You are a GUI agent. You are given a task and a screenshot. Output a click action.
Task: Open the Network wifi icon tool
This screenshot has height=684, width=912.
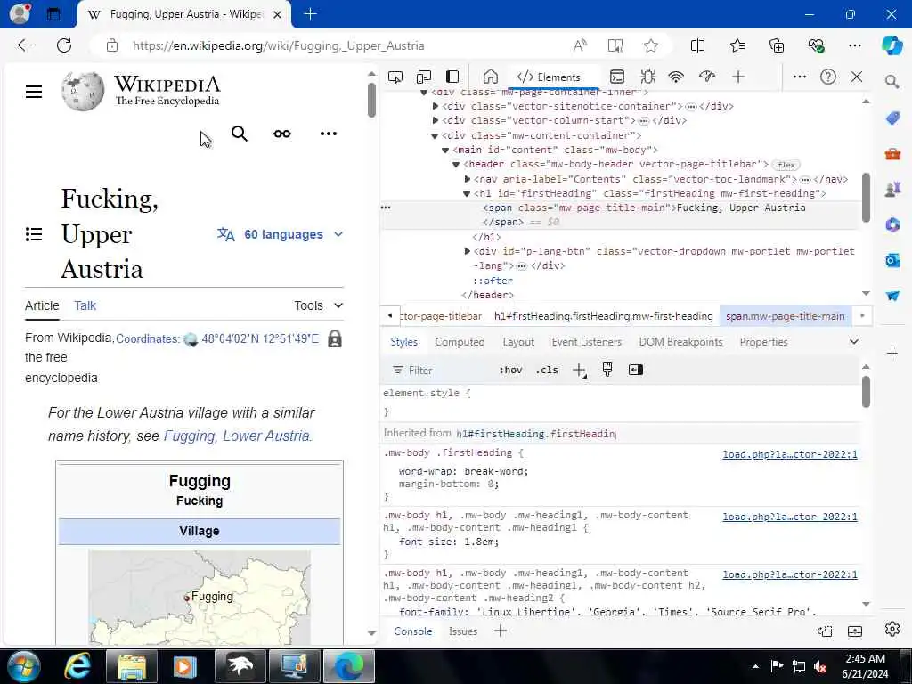(x=676, y=77)
